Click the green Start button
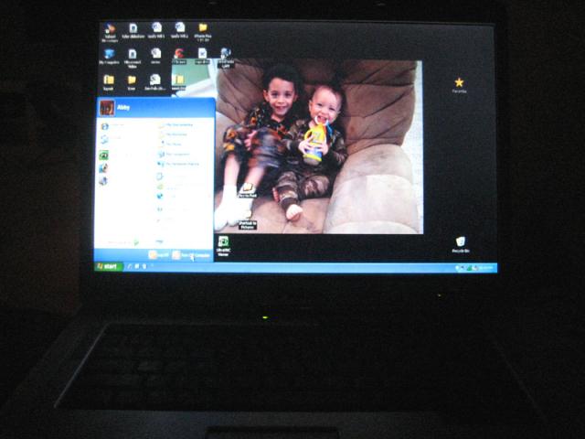This screenshot has height=439, width=585. tap(109, 266)
